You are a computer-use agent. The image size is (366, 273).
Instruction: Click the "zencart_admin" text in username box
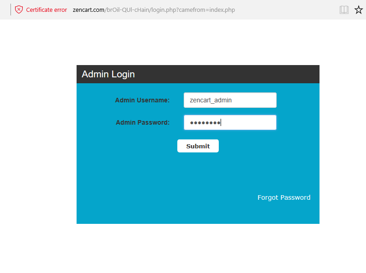(211, 100)
